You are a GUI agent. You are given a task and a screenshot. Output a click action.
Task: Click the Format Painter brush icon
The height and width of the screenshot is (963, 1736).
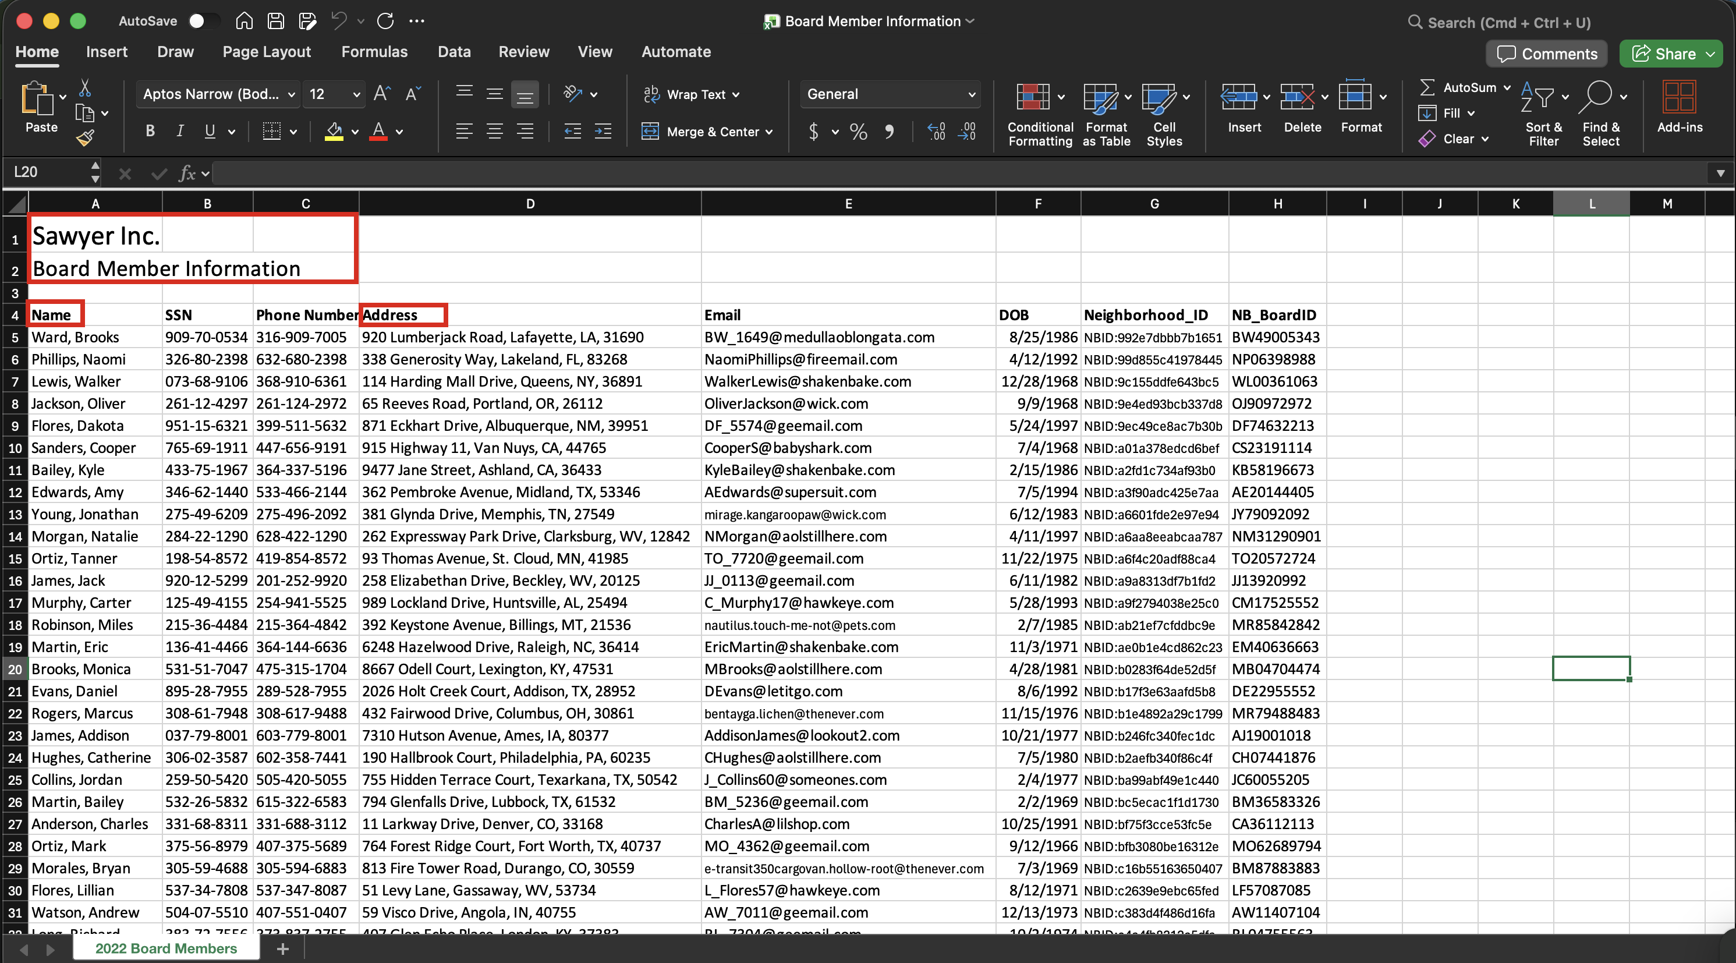[x=85, y=139]
